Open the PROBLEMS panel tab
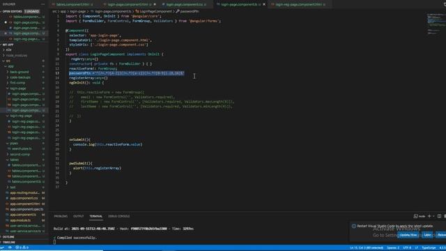446x251 pixels. 61,216
